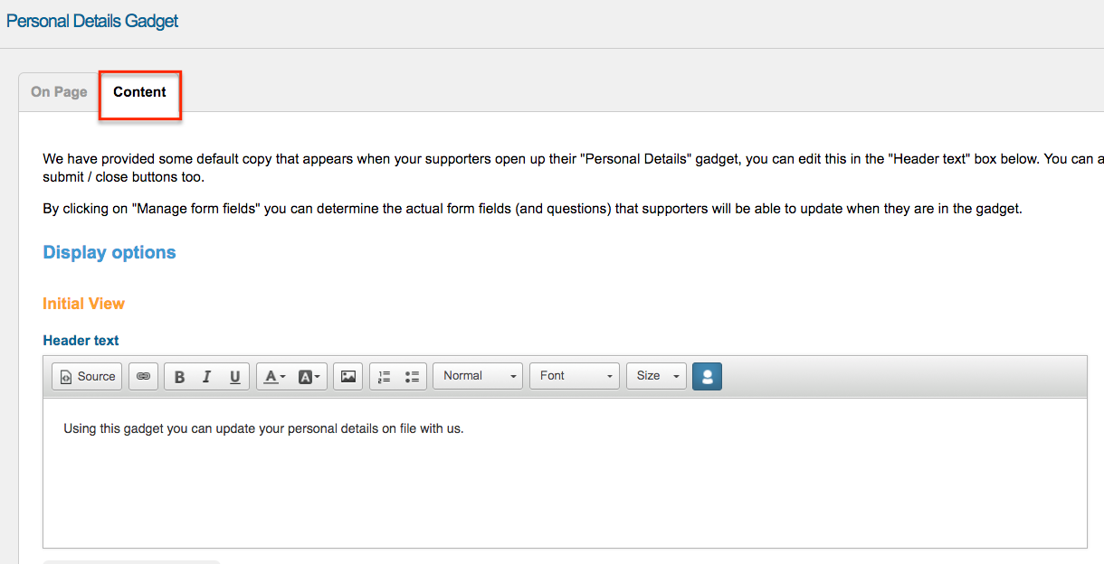
Task: Open the text color picker
Action: (x=274, y=377)
